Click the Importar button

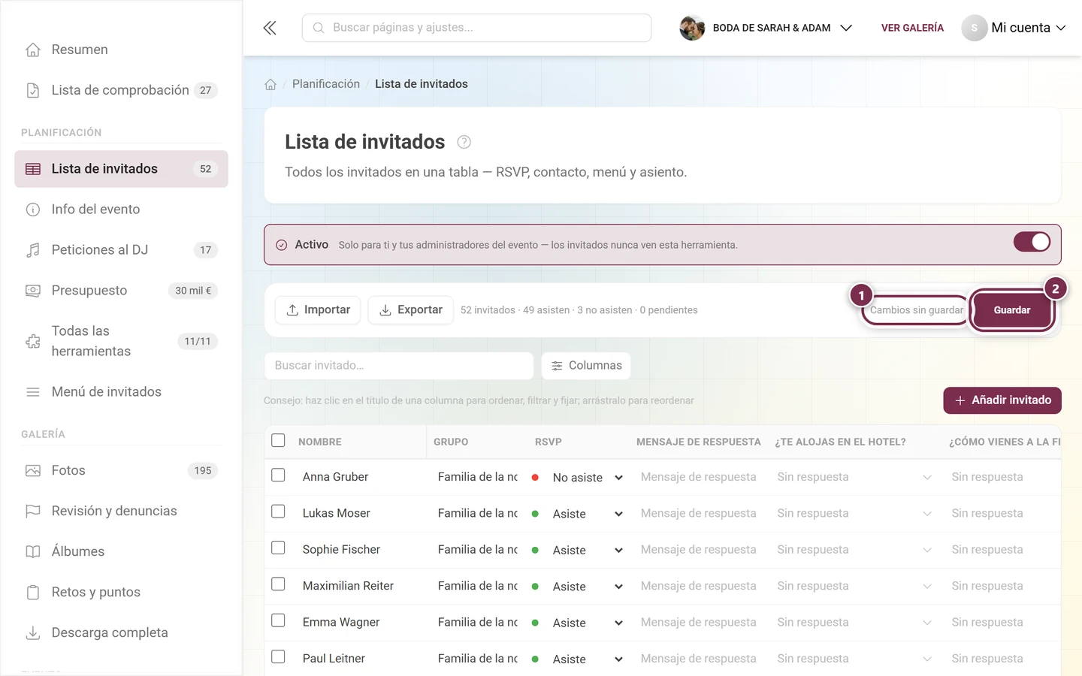pos(318,310)
